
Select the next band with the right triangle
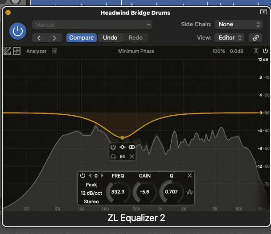click(102, 176)
